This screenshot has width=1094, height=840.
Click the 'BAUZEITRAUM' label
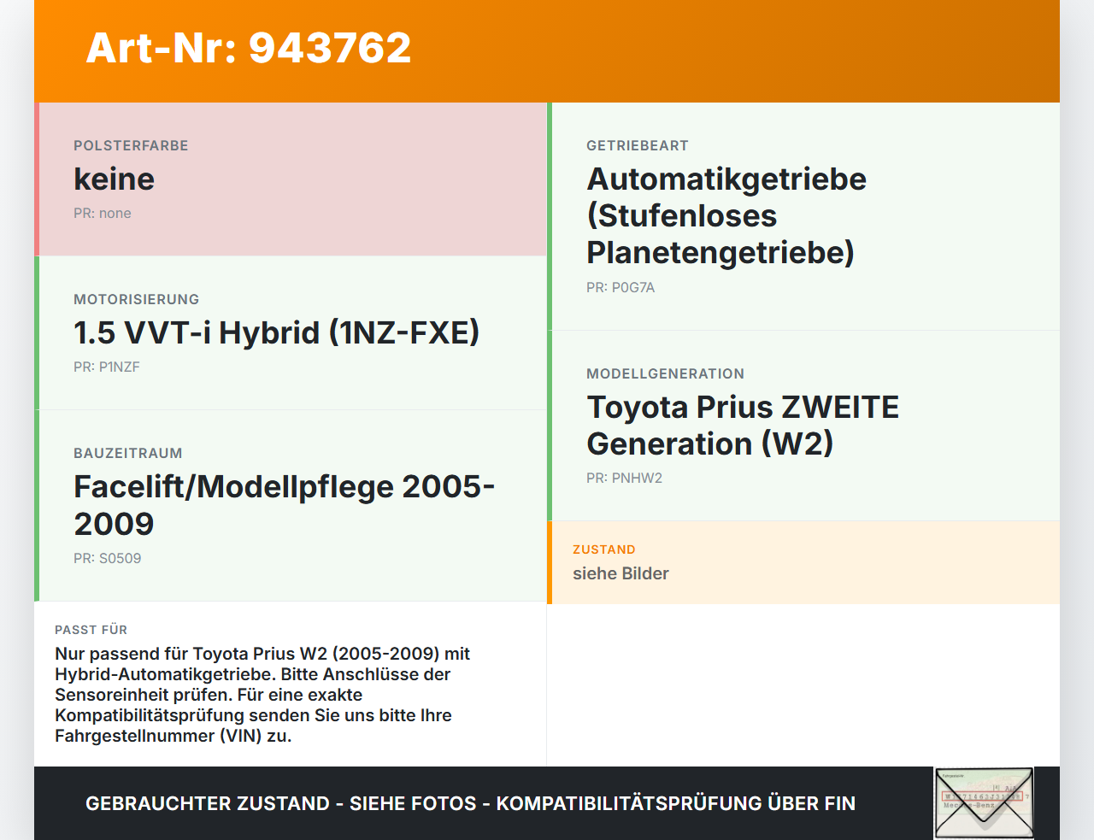pyautogui.click(x=128, y=454)
